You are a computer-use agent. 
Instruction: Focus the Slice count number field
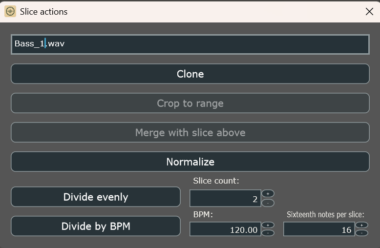225,198
